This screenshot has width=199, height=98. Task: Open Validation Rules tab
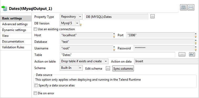click(16, 47)
